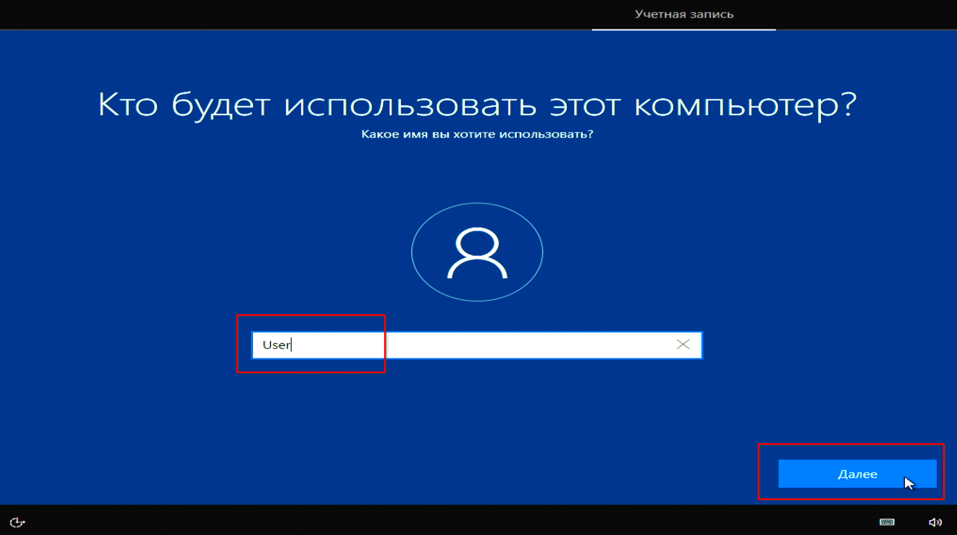Click the heading Кто будет использовать этот компьютер
This screenshot has height=535, width=957.
click(x=477, y=105)
